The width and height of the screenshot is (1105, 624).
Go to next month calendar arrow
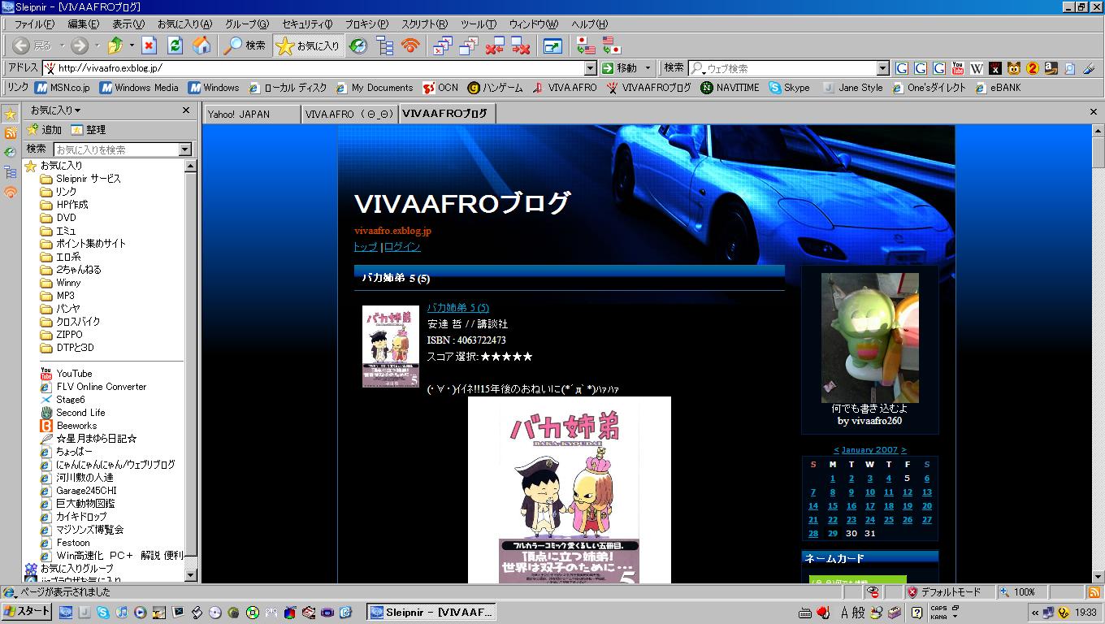click(903, 449)
